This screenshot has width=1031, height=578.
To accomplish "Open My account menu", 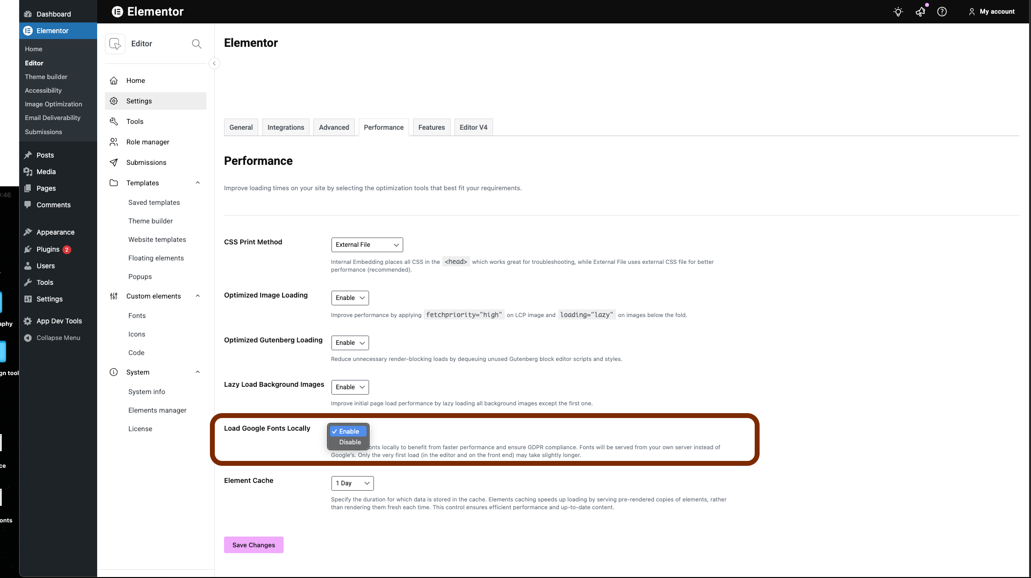I will [991, 12].
